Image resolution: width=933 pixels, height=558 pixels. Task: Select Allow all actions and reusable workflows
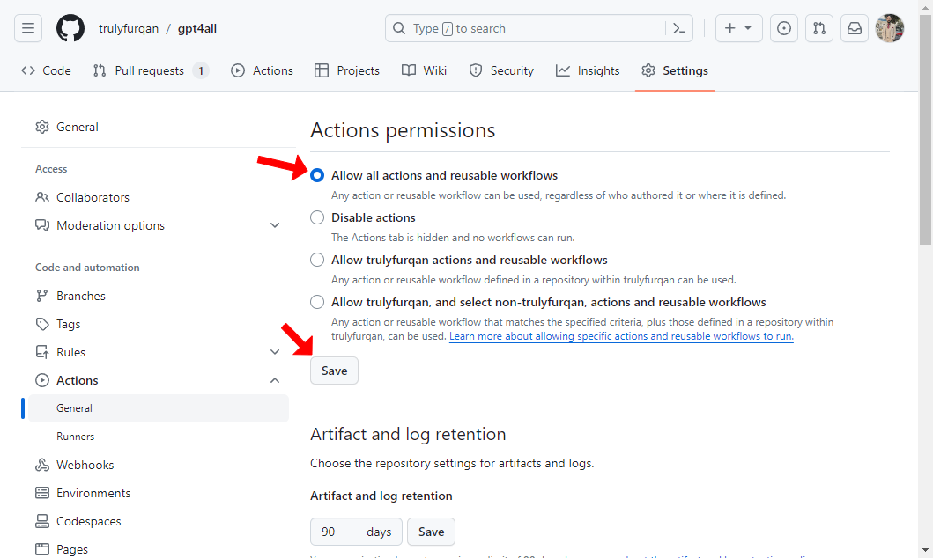pos(317,175)
